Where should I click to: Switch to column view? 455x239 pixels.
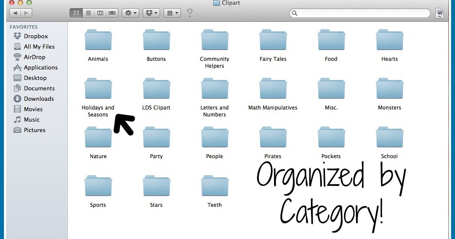[x=100, y=13]
